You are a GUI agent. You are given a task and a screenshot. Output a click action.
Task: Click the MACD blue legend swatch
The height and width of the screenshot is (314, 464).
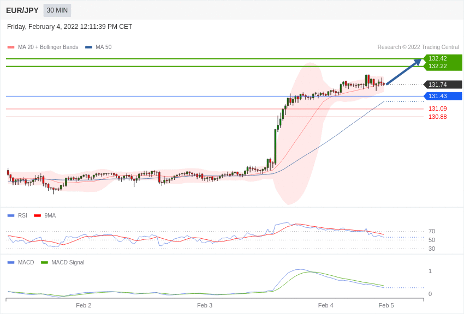[11, 262]
